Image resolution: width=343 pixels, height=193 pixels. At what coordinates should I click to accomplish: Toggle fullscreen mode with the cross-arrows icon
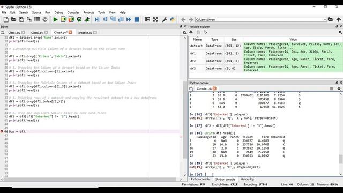tap(155, 19)
